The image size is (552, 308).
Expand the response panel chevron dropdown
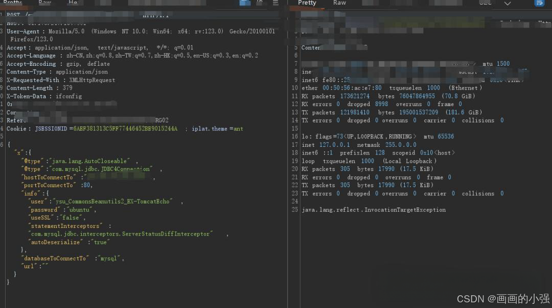pos(508,3)
